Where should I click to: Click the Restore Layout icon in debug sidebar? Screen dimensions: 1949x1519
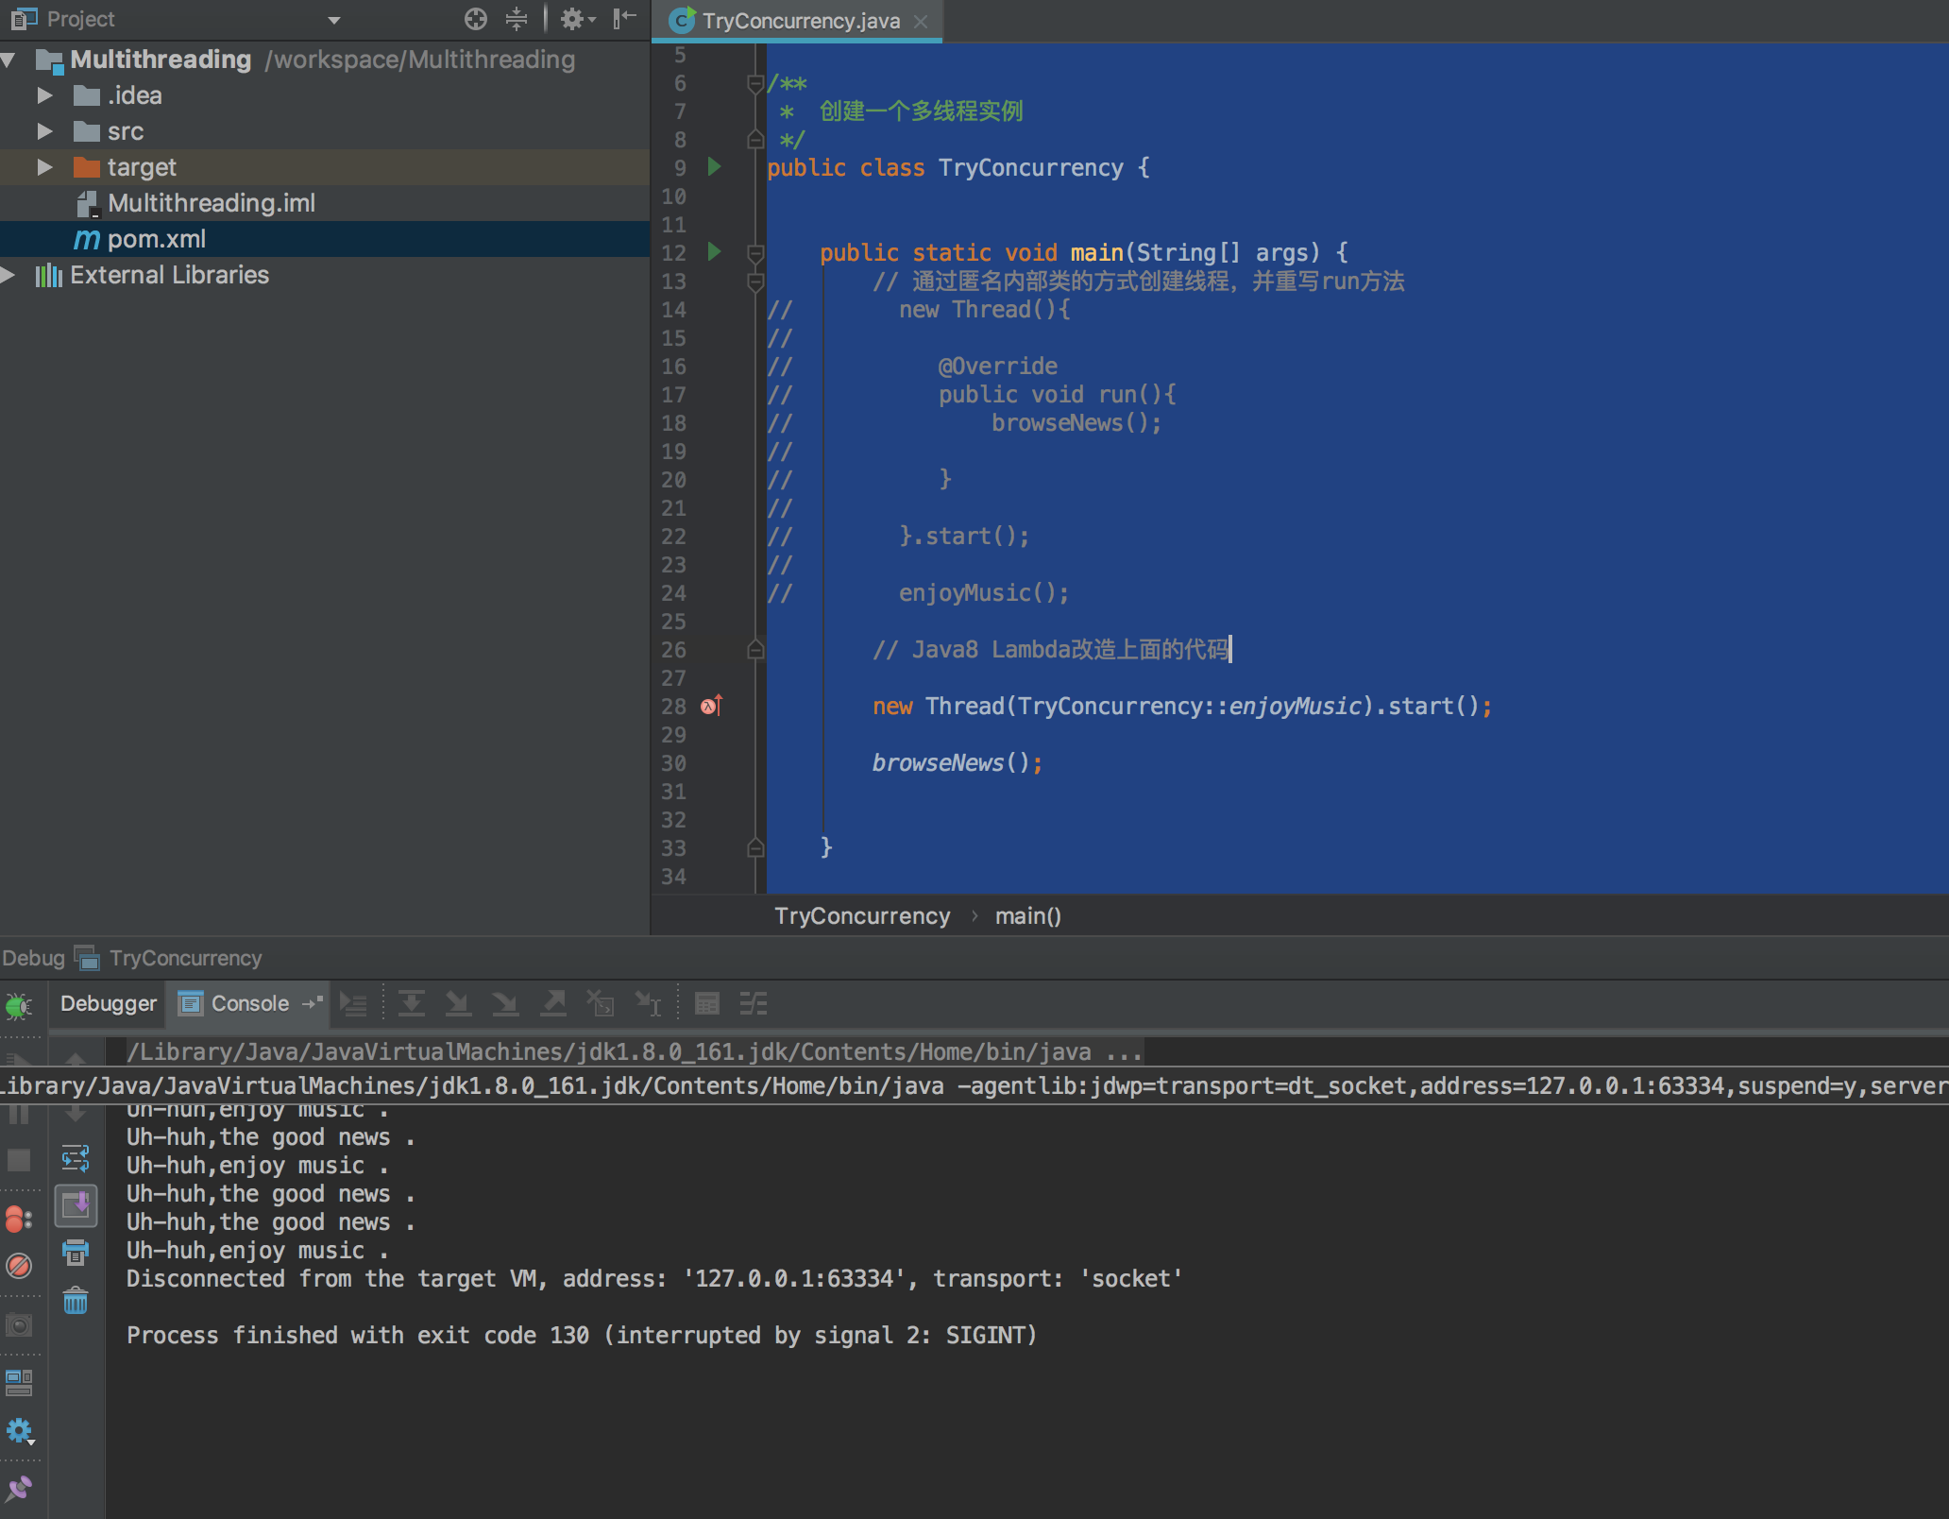pos(19,1383)
